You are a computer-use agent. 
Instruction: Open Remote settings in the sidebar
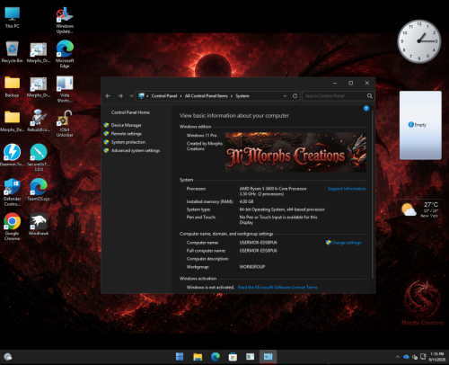[x=126, y=134]
